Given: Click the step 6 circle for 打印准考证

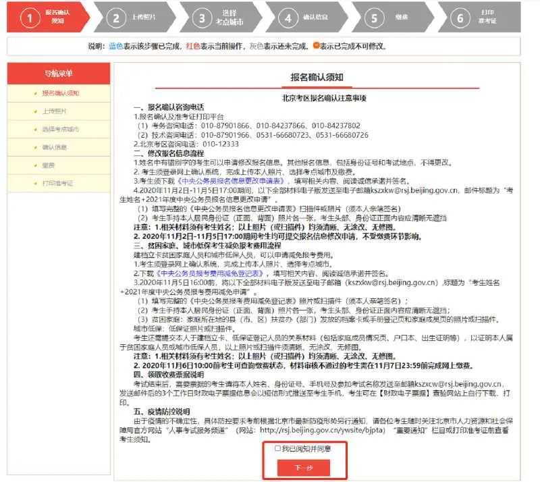Looking at the screenshot, I should 461,18.
